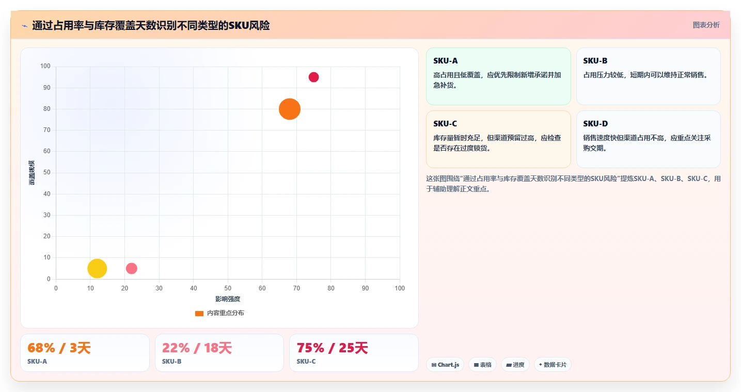Click the 22% / 18天 stat card

point(219,353)
